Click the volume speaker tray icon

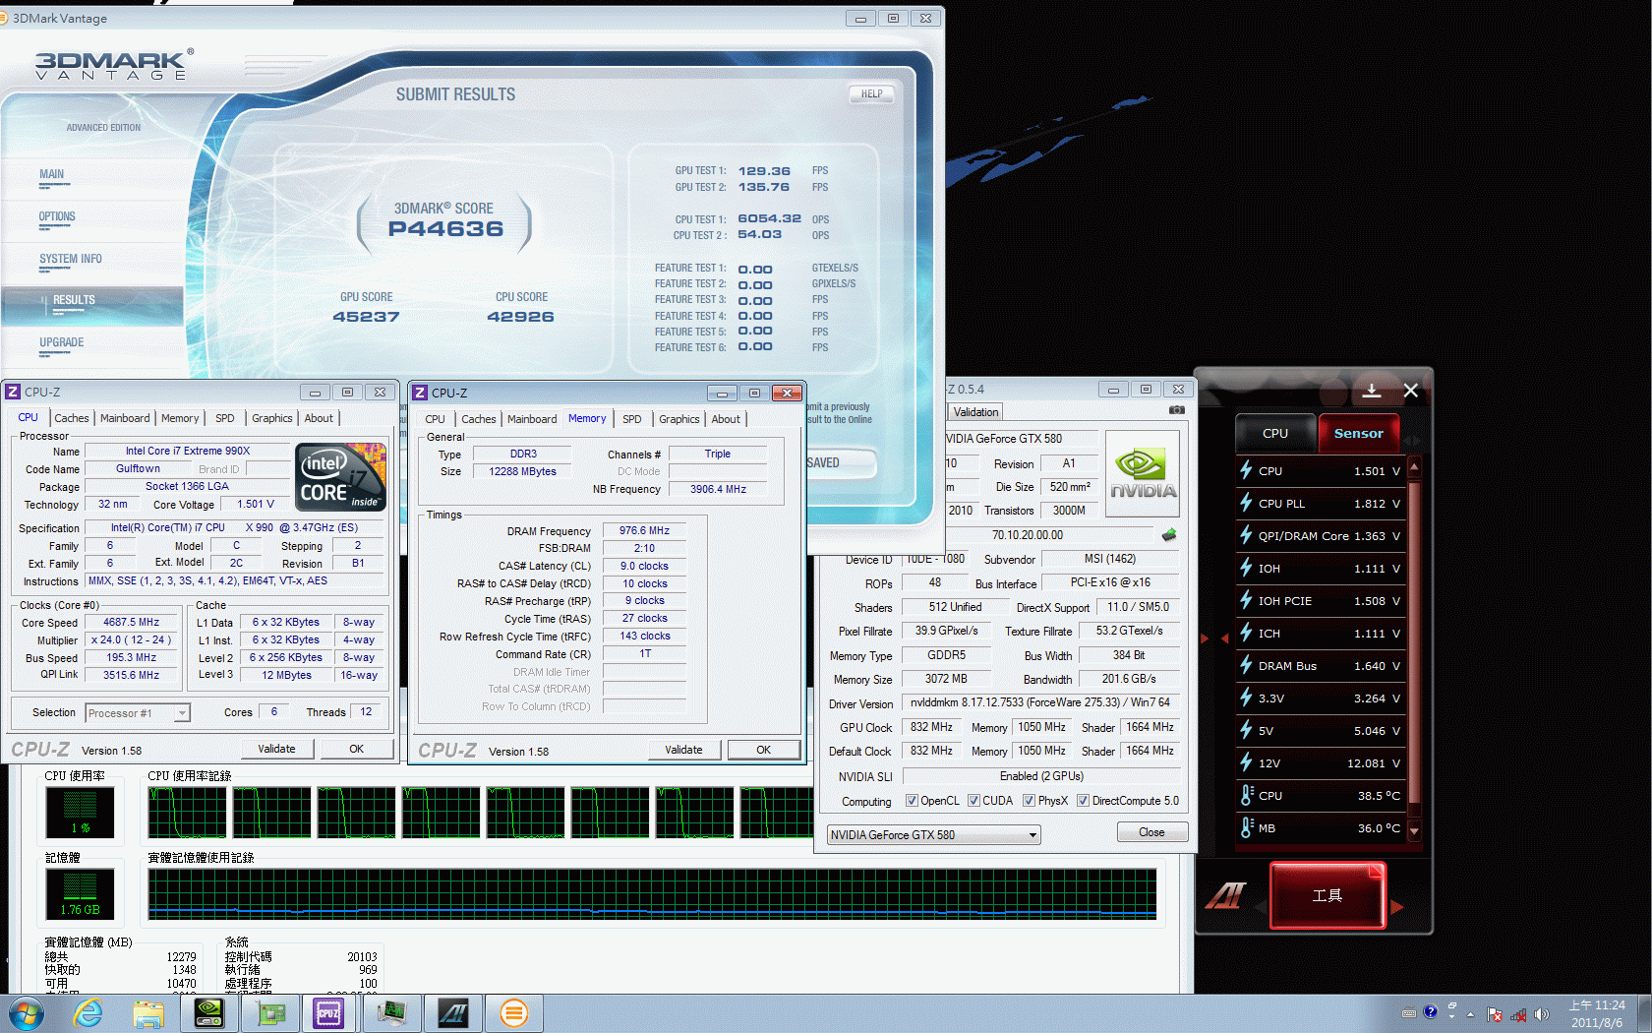[1541, 1014]
